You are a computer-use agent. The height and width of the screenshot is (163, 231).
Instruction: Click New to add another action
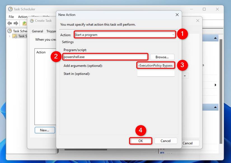pyautogui.click(x=45, y=130)
